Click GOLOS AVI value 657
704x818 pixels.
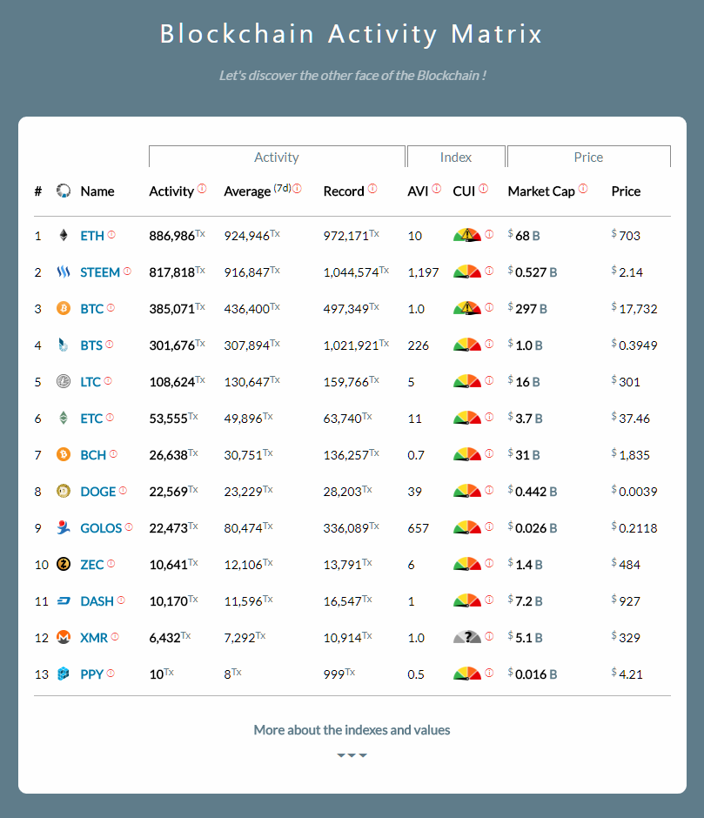point(418,528)
